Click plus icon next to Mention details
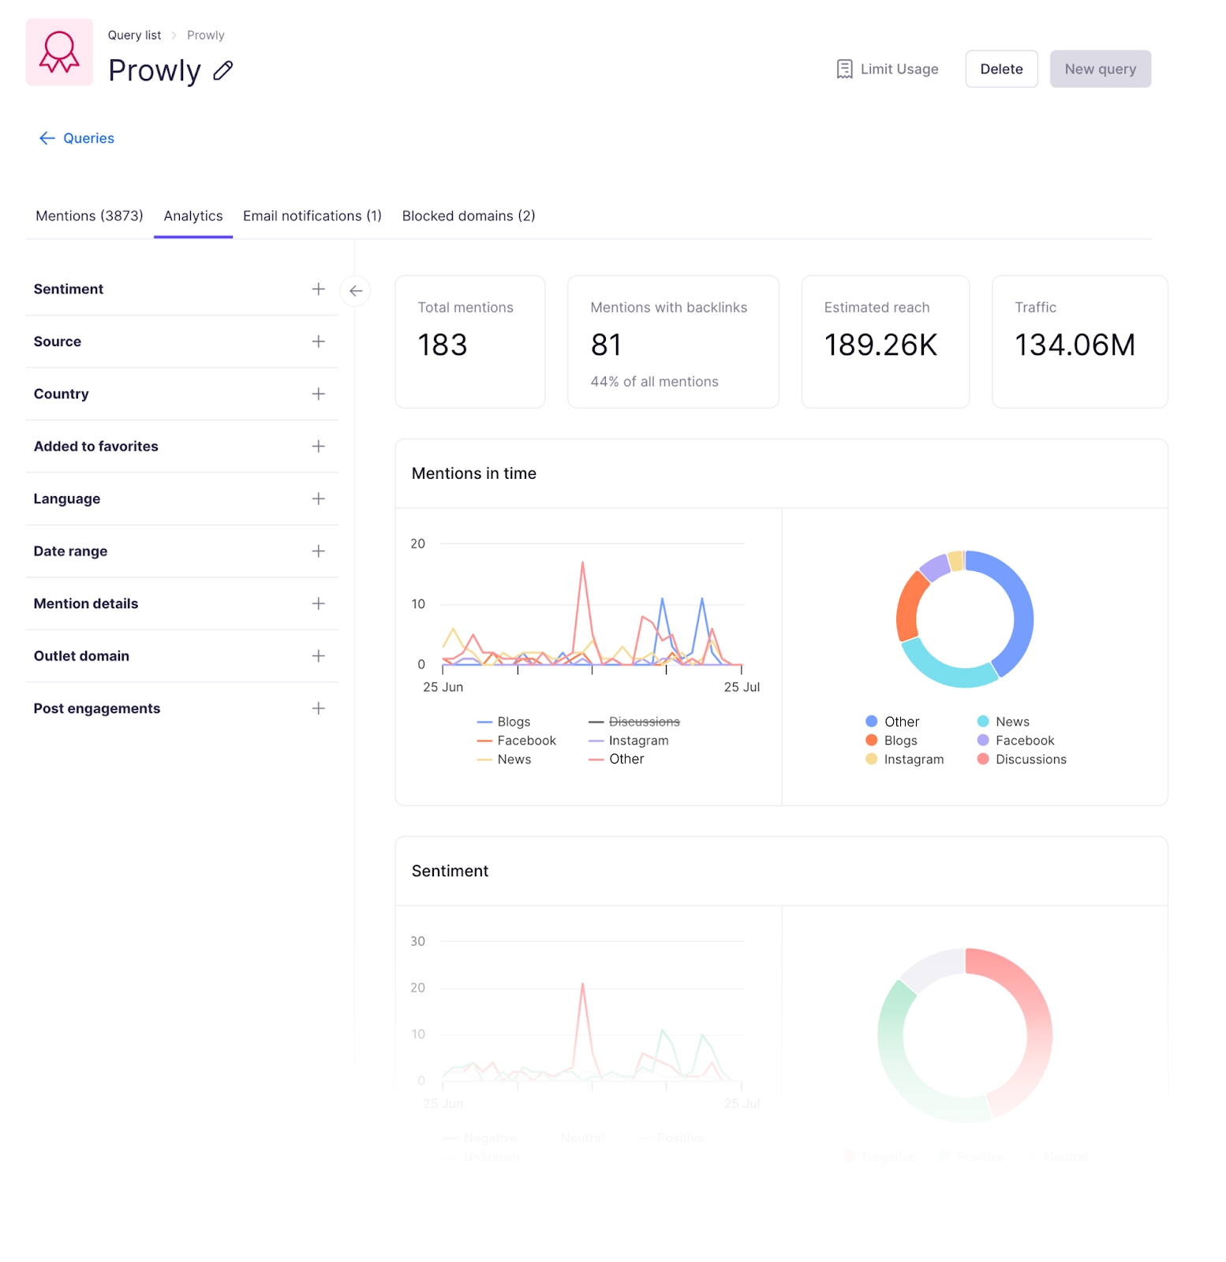Image resolution: width=1226 pixels, height=1262 pixels. tap(318, 603)
